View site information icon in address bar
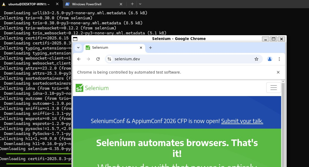Viewport: 309px width, 167px height. tap(109, 59)
